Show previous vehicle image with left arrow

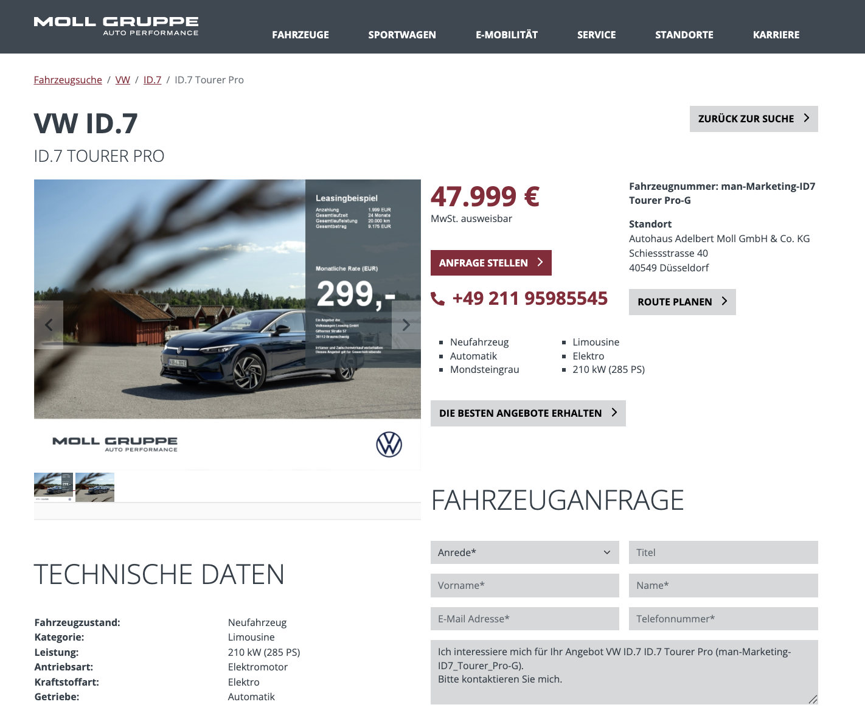49,325
